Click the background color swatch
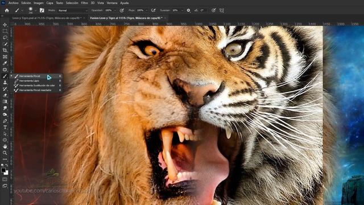Image resolution: width=364 pixels, height=205 pixels. click(x=6, y=173)
